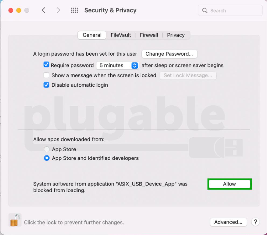Click the yellow minimize window button
The image size is (267, 235).
click(19, 10)
